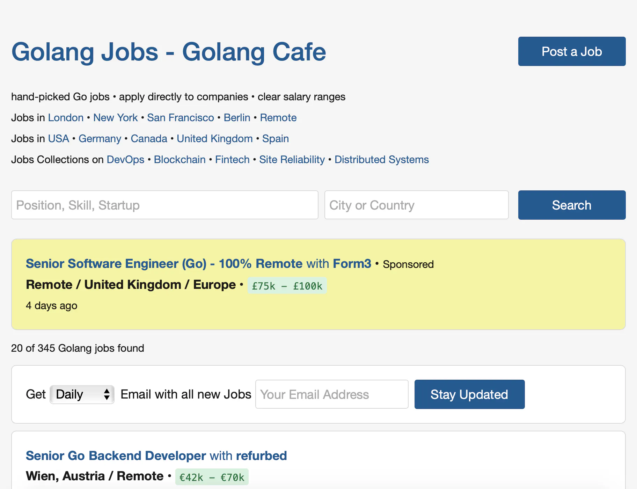Open United Kingdom jobs link

(214, 139)
